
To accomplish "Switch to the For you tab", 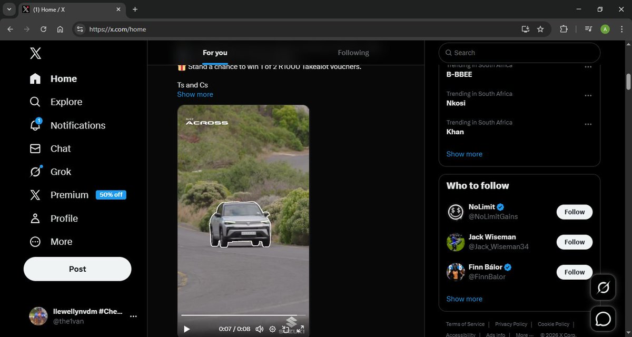I will coord(215,53).
